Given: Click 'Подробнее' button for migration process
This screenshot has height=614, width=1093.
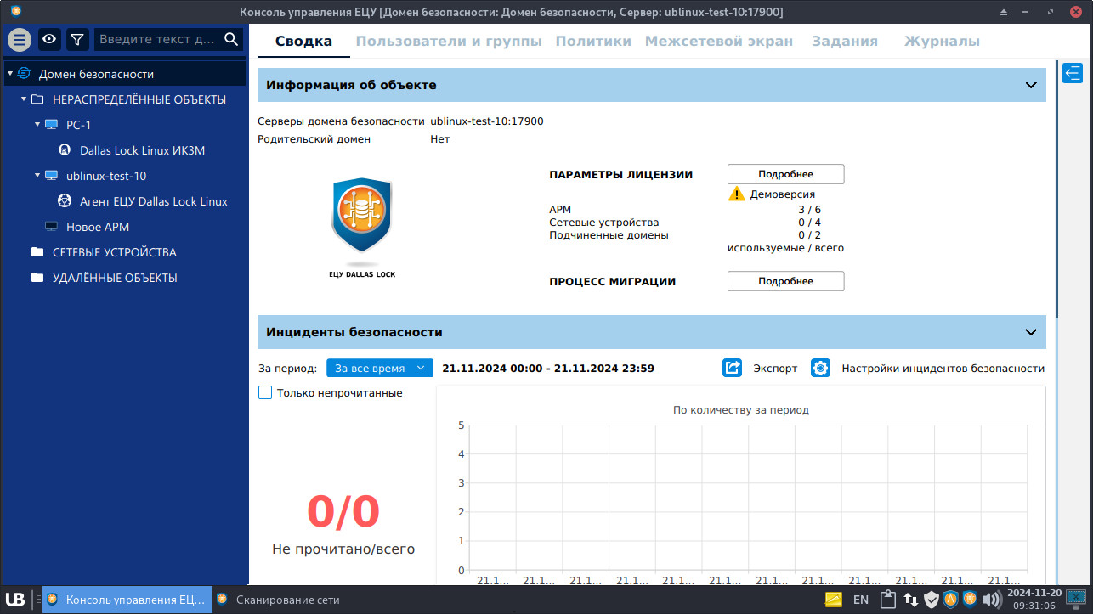Looking at the screenshot, I should (x=785, y=281).
